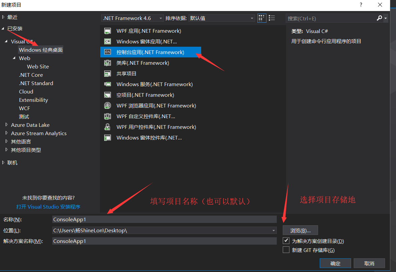The height and width of the screenshot is (272, 396).
Task: Switch to medium icons grid view
Action: pyautogui.click(x=262, y=18)
